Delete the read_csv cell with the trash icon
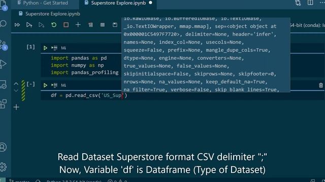The height and width of the screenshot is (182, 325). (321, 85)
